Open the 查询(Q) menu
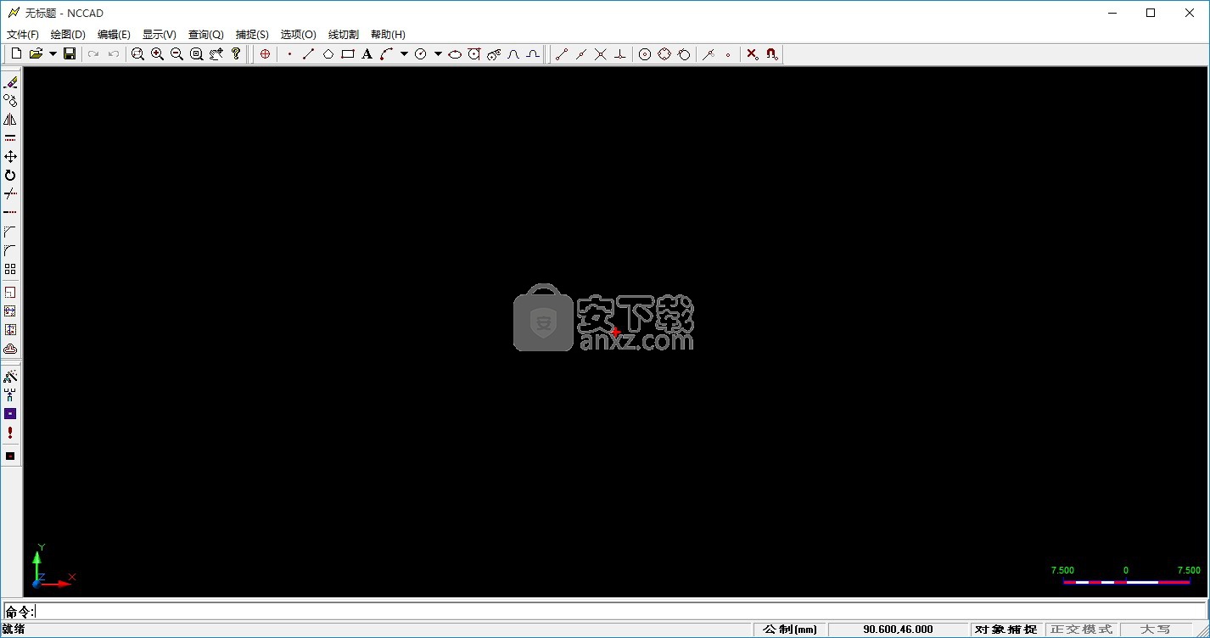Screen dimensions: 1210x638 205,35
